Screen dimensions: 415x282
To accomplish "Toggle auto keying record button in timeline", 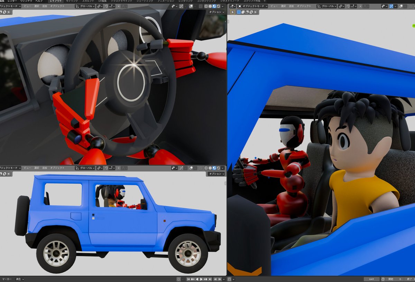I will point(178,279).
